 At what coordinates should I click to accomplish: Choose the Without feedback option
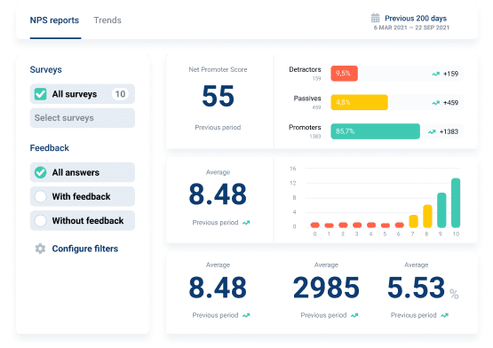(x=83, y=221)
